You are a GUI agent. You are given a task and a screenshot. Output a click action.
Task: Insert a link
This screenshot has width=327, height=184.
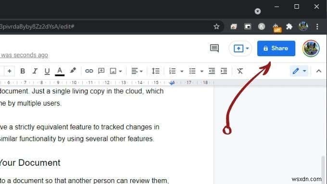89,71
